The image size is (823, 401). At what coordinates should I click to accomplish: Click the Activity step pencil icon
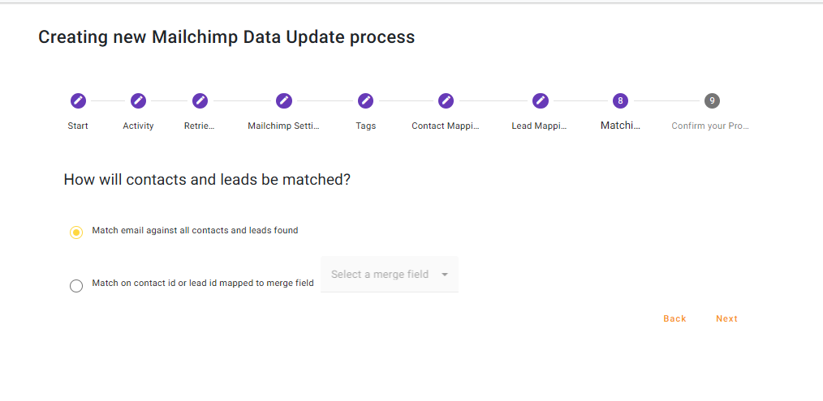[138, 100]
